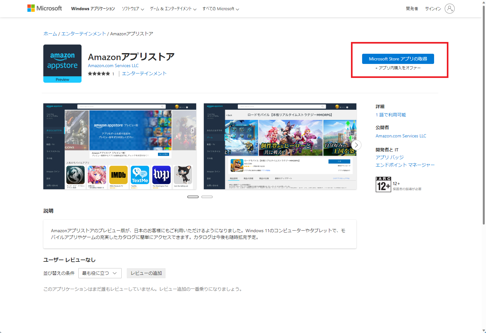The image size is (486, 333).
Task: Expand the ソフトウェア dropdown menu
Action: 133,9
